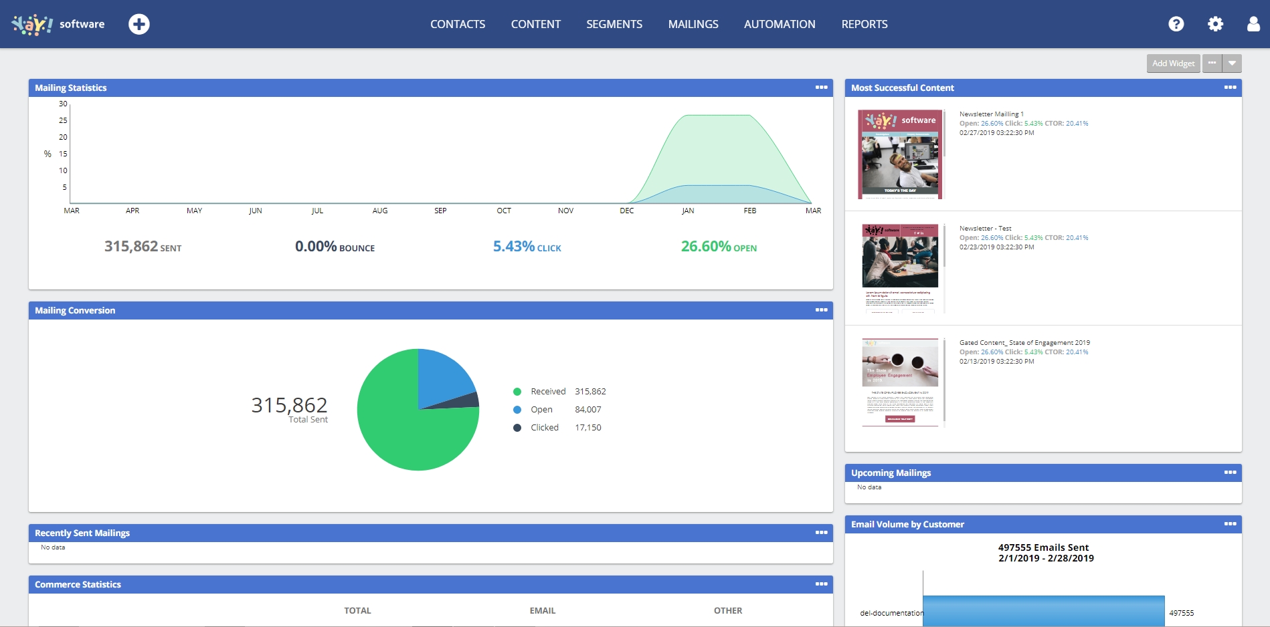1270x627 pixels.
Task: Click Newsletter - Test thumbnail image
Action: 900,269
